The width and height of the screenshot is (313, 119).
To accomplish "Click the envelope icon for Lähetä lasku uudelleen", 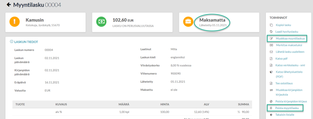I will pyautogui.click(x=271, y=52).
